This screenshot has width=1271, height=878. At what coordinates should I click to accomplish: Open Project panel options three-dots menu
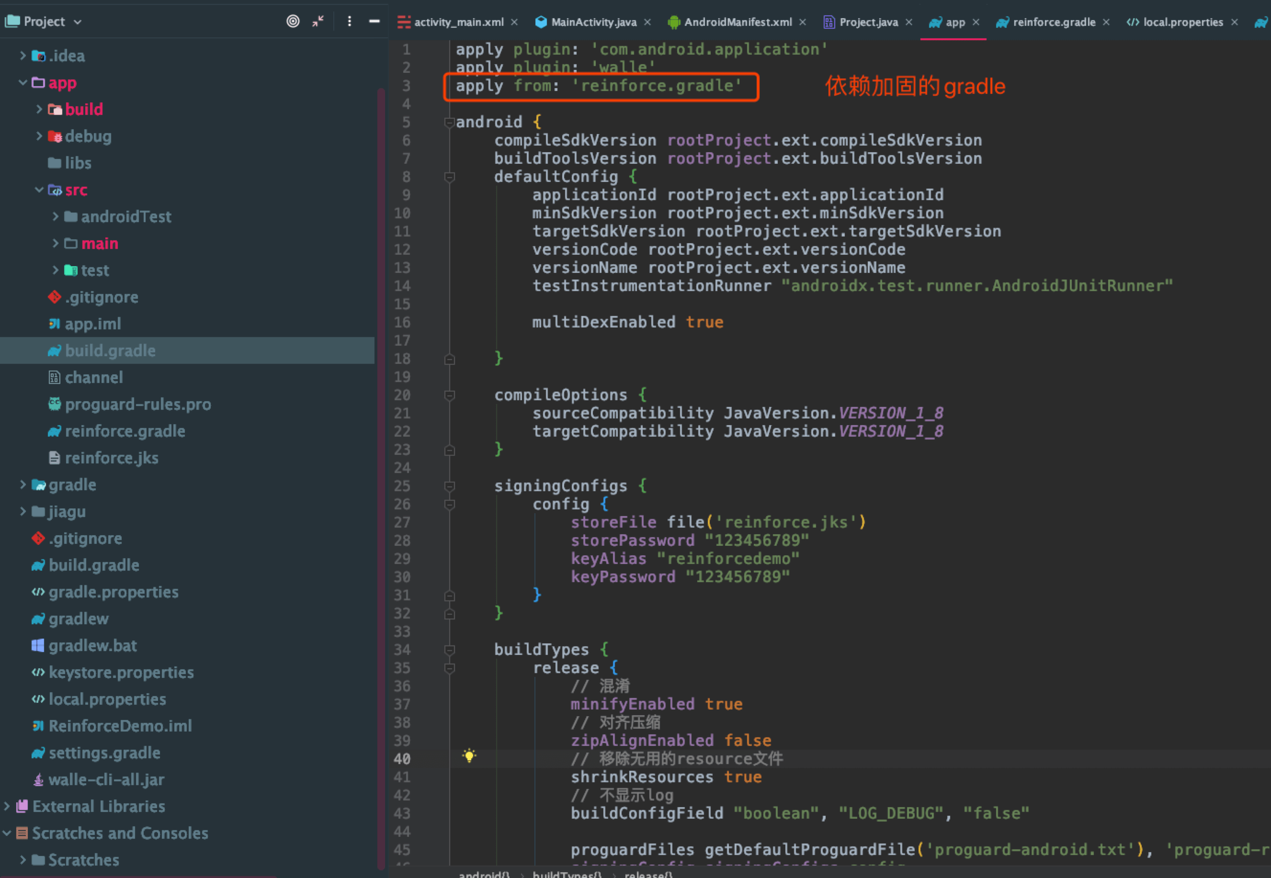click(x=350, y=22)
